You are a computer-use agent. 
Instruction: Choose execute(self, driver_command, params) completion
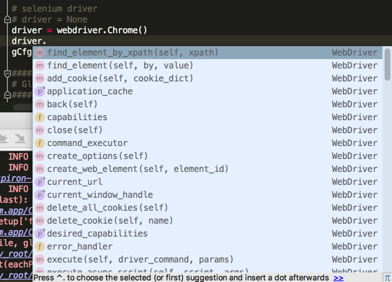coord(208,260)
